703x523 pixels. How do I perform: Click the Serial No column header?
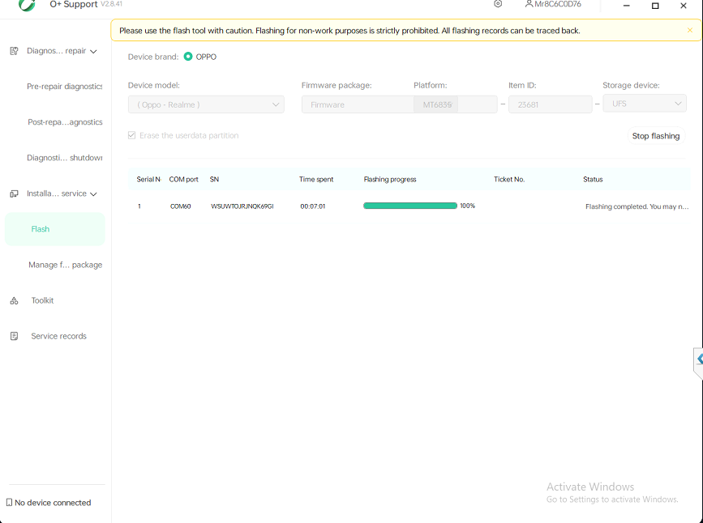coord(148,179)
